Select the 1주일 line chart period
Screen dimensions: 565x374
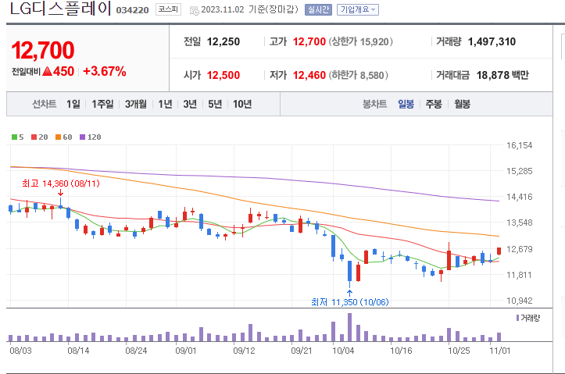(x=102, y=104)
